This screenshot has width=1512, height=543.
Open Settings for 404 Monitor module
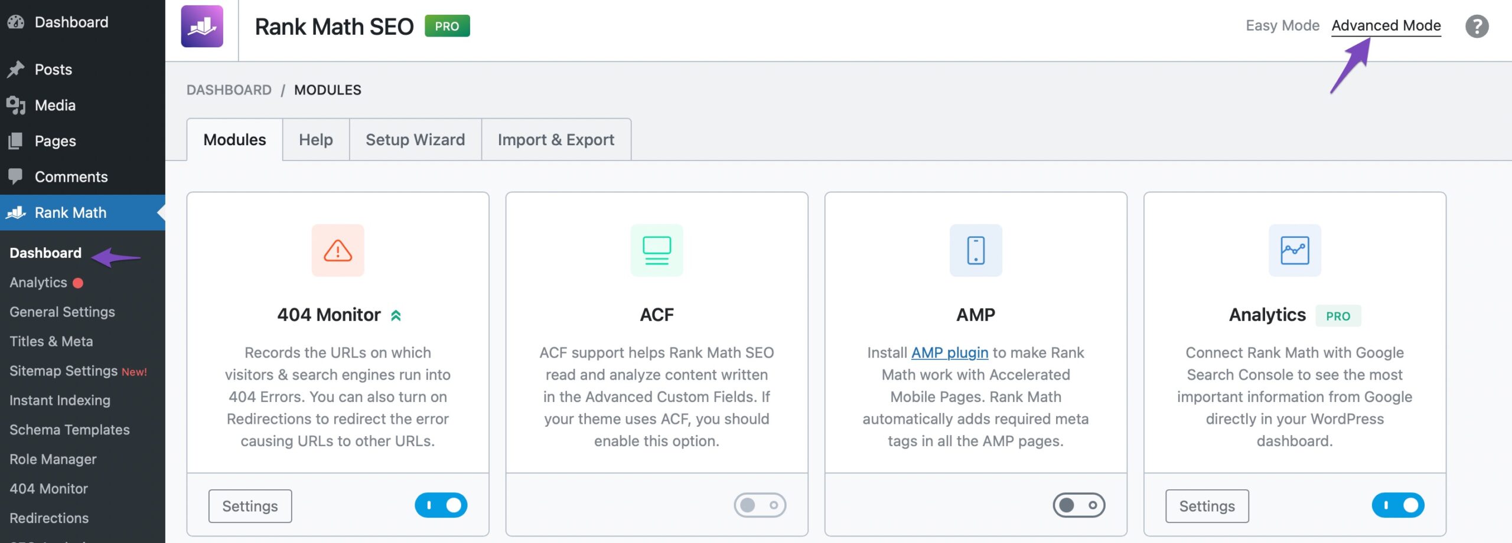coord(250,506)
